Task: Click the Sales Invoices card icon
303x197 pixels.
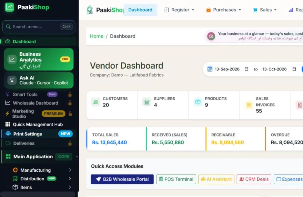Action: click(249, 105)
